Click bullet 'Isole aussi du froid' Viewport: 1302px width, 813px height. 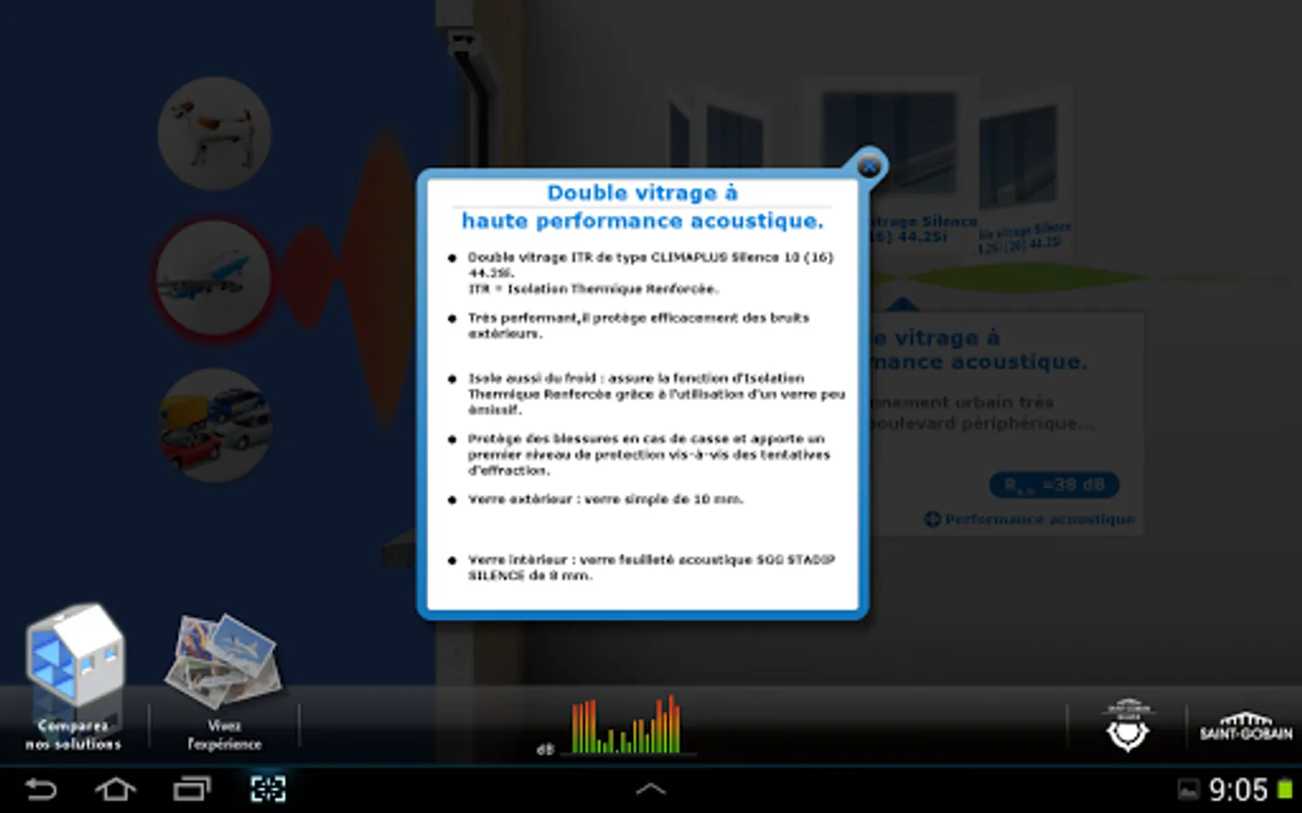click(x=656, y=394)
